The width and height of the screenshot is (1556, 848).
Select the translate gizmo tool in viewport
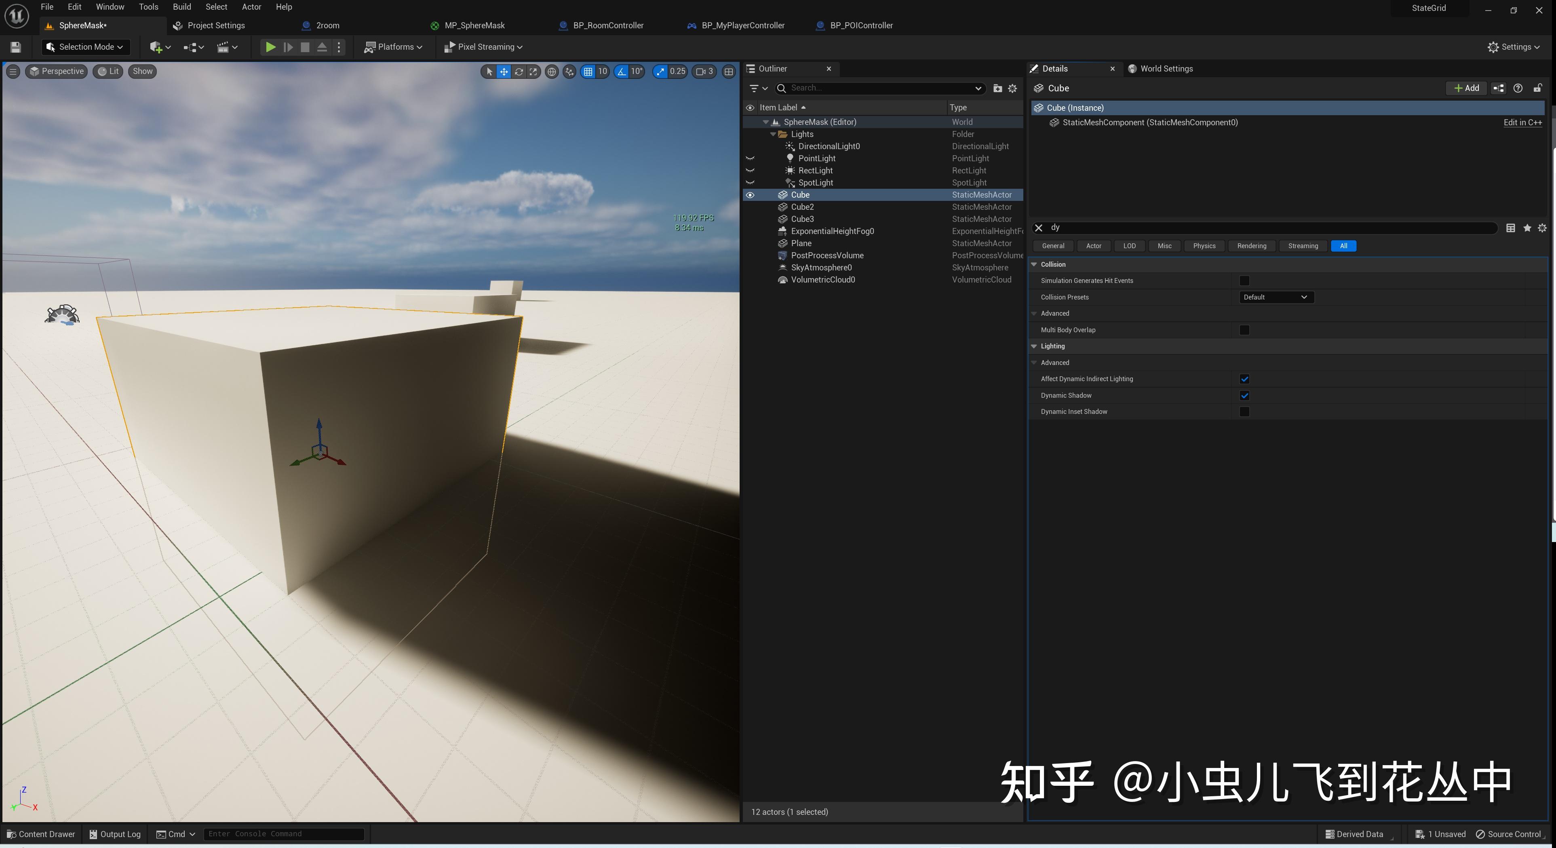coord(504,71)
